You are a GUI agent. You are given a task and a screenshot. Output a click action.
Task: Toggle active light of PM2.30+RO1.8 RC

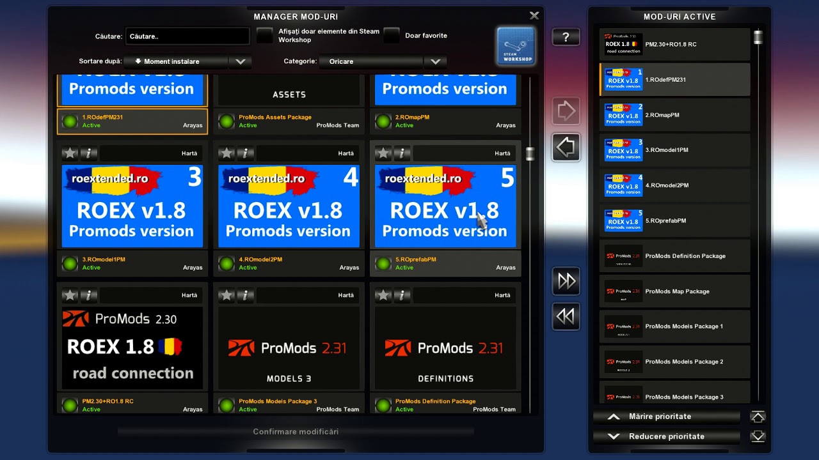point(70,405)
